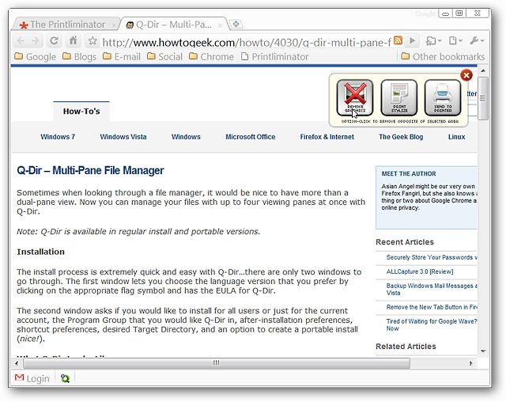Click the Remove Graphics button in Printliminator
The width and height of the screenshot is (506, 402).
click(355, 97)
